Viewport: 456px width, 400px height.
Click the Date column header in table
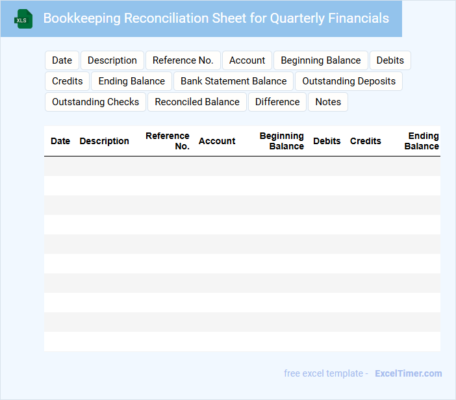click(x=60, y=141)
